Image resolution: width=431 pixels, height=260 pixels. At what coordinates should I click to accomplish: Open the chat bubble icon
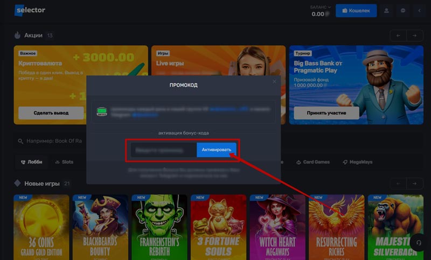pos(402,10)
